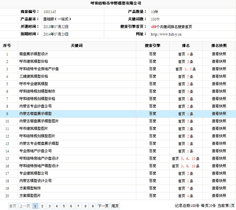Open 查看快照 for 方案模型图片
Screen dimensions: 236x210
tap(219, 196)
